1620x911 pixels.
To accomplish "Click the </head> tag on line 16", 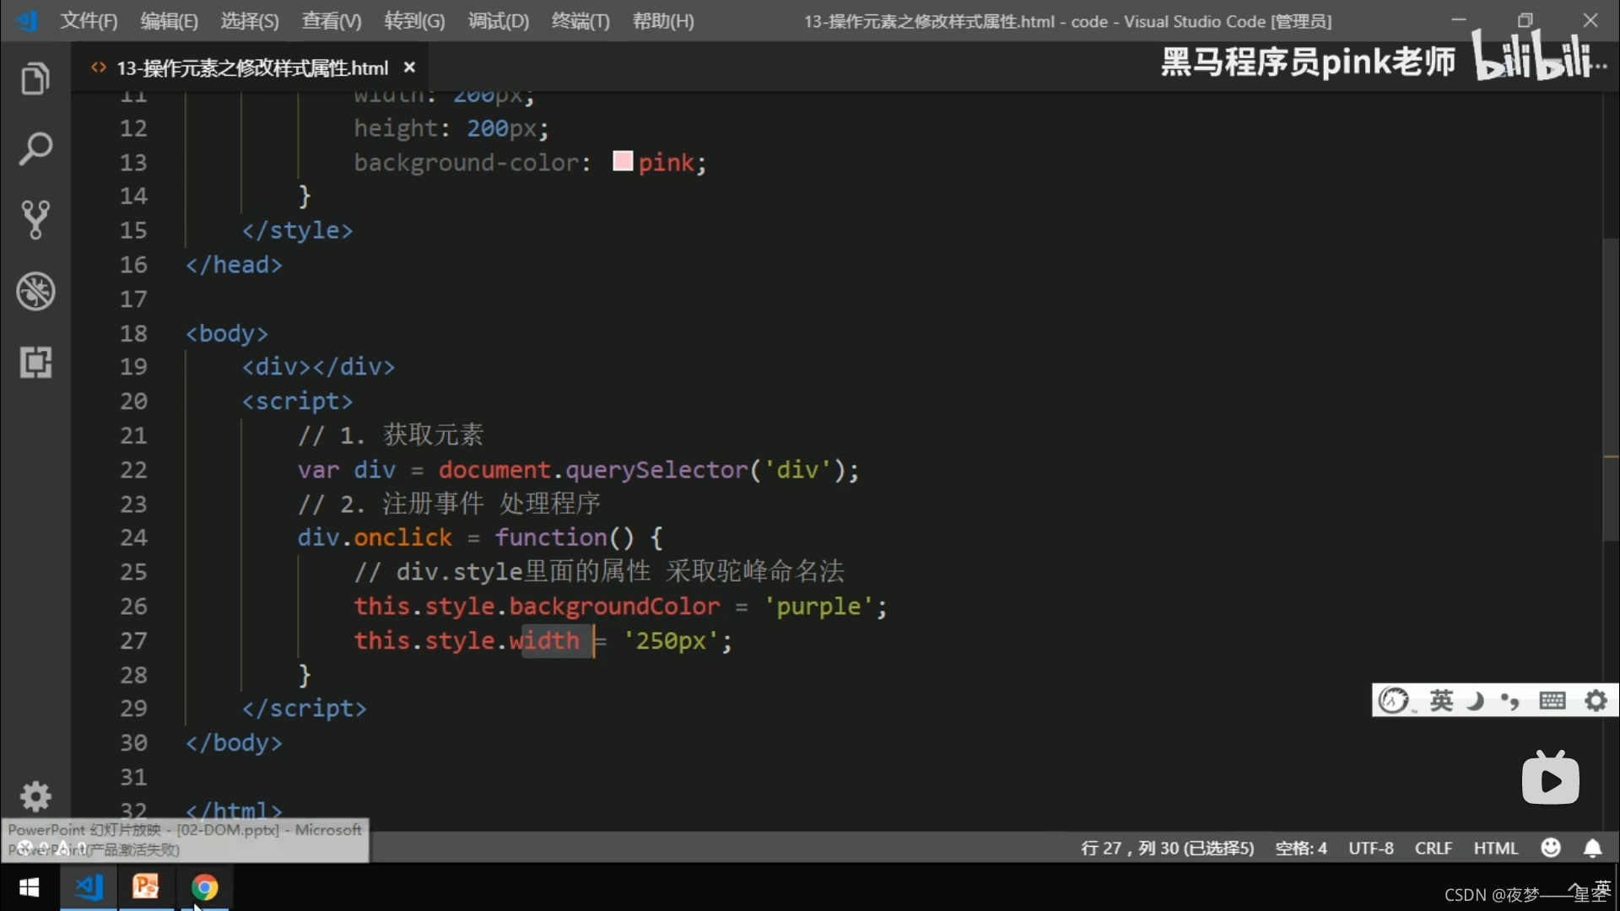I will tap(234, 265).
